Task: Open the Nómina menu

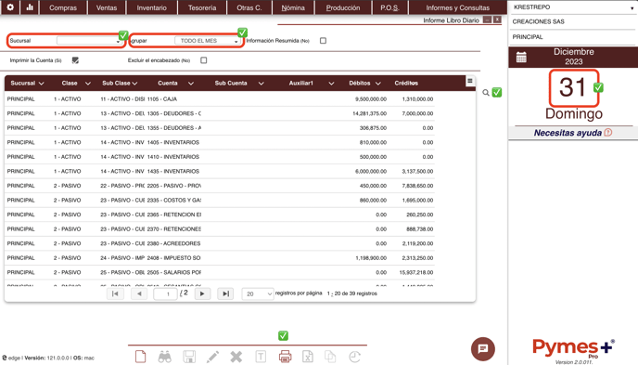Action: click(x=293, y=7)
